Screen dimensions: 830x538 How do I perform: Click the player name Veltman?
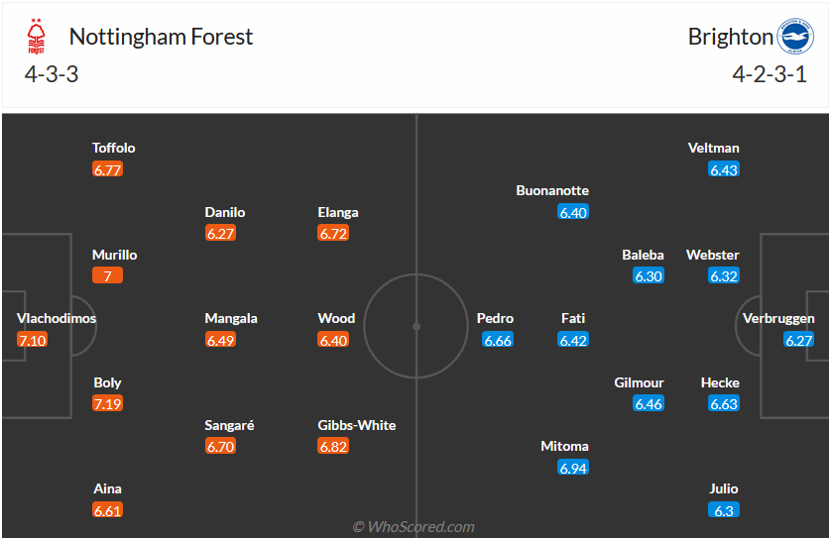(x=713, y=148)
